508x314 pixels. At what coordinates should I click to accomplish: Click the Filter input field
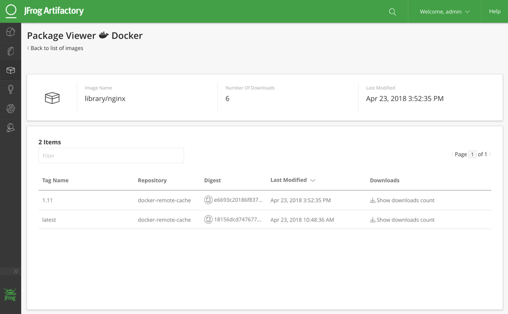click(x=111, y=155)
